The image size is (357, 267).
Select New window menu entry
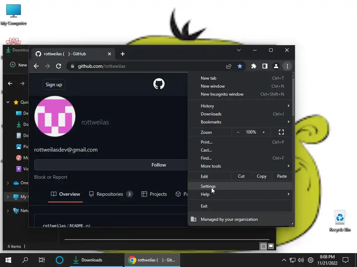coord(240,86)
